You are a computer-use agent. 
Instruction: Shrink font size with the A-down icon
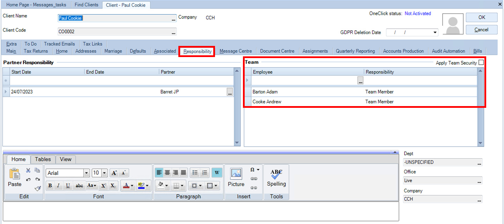[x=124, y=173]
